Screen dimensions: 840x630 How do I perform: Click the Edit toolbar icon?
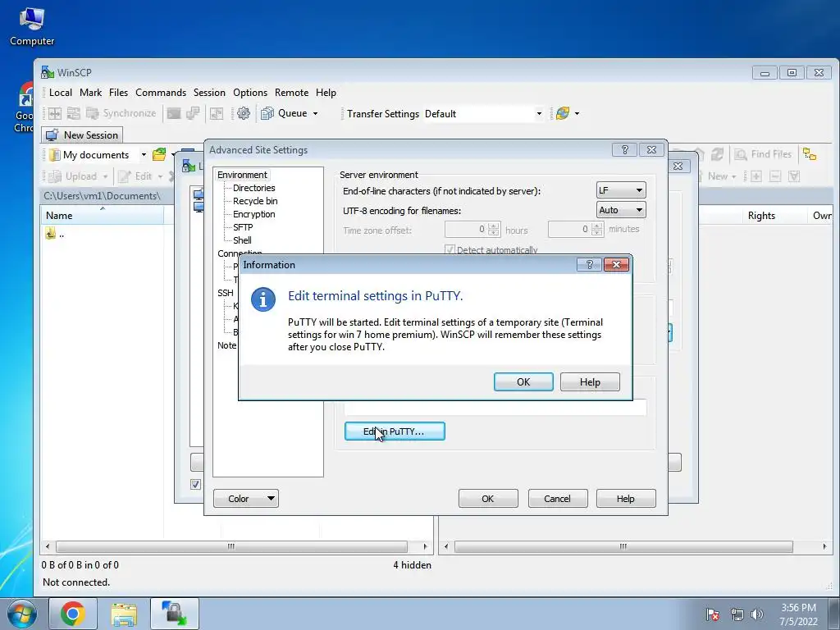pyautogui.click(x=125, y=176)
